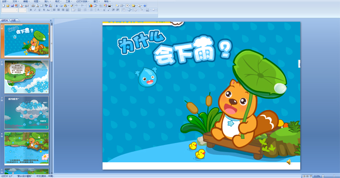Select slide 1 thumbnail
The image size is (340, 178).
(x=27, y=41)
